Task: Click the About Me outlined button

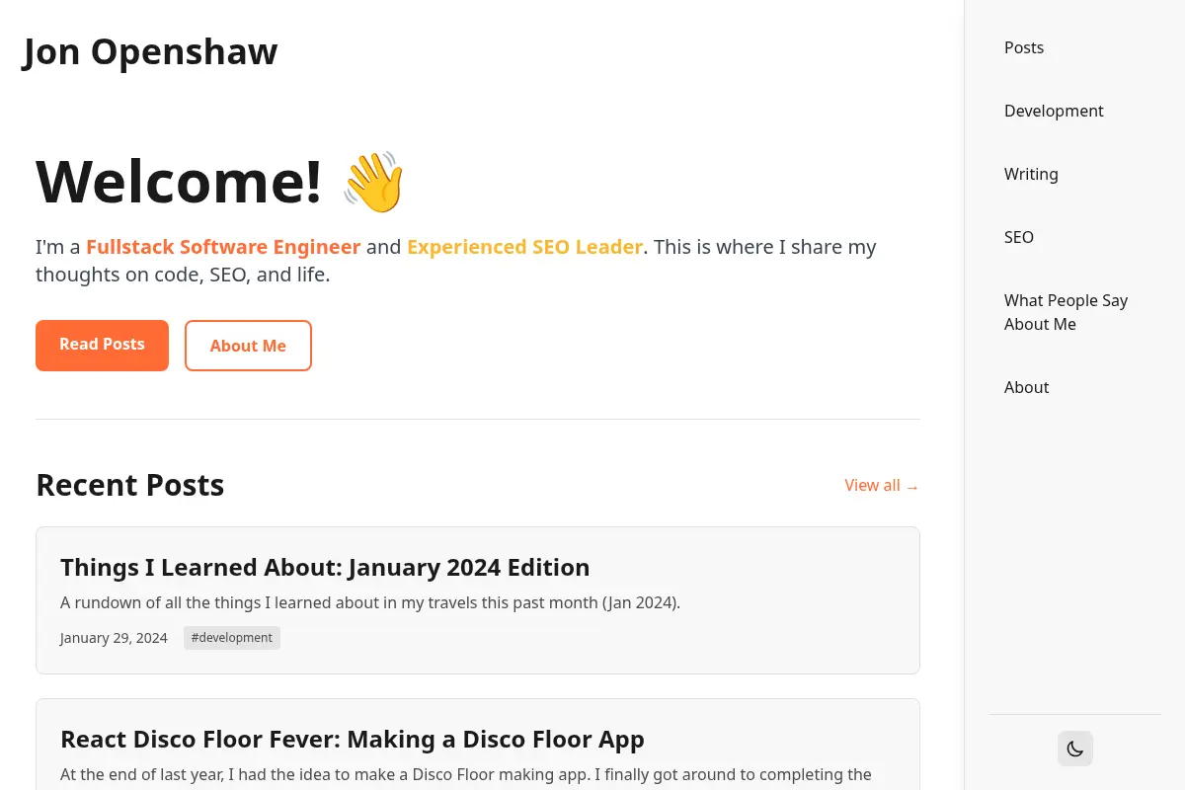Action: click(248, 346)
